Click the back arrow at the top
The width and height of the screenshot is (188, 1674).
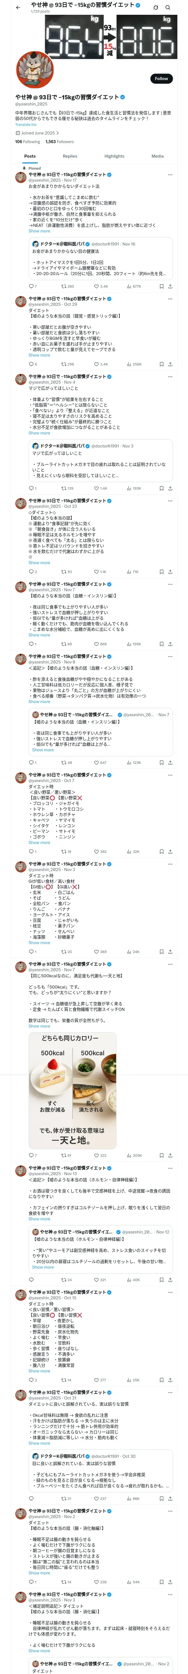click(18, 8)
